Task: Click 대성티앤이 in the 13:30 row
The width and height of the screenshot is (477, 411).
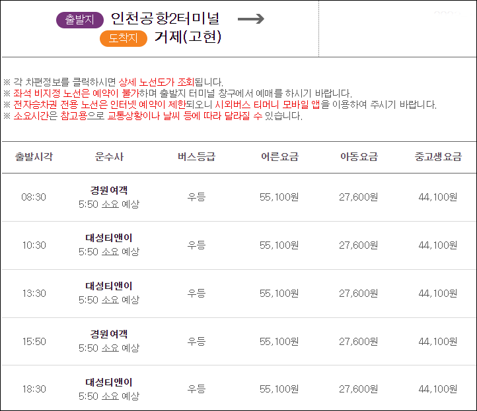Action: (109, 286)
